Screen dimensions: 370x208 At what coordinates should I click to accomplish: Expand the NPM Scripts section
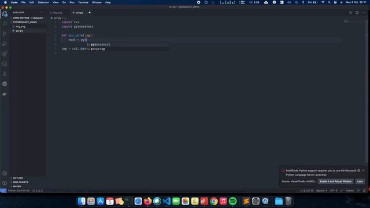click(x=28, y=182)
